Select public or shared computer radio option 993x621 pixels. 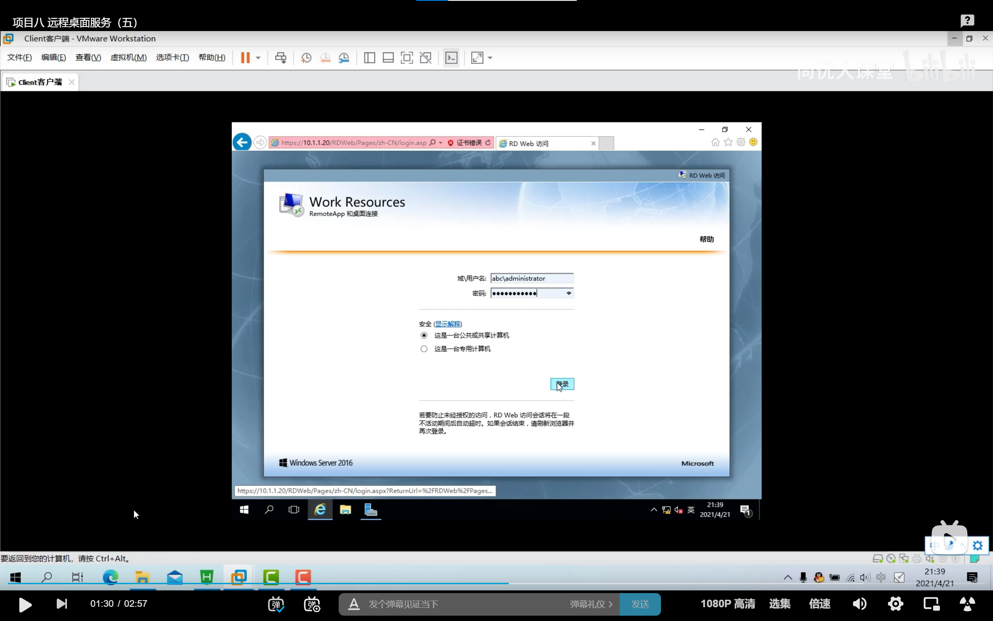point(424,335)
